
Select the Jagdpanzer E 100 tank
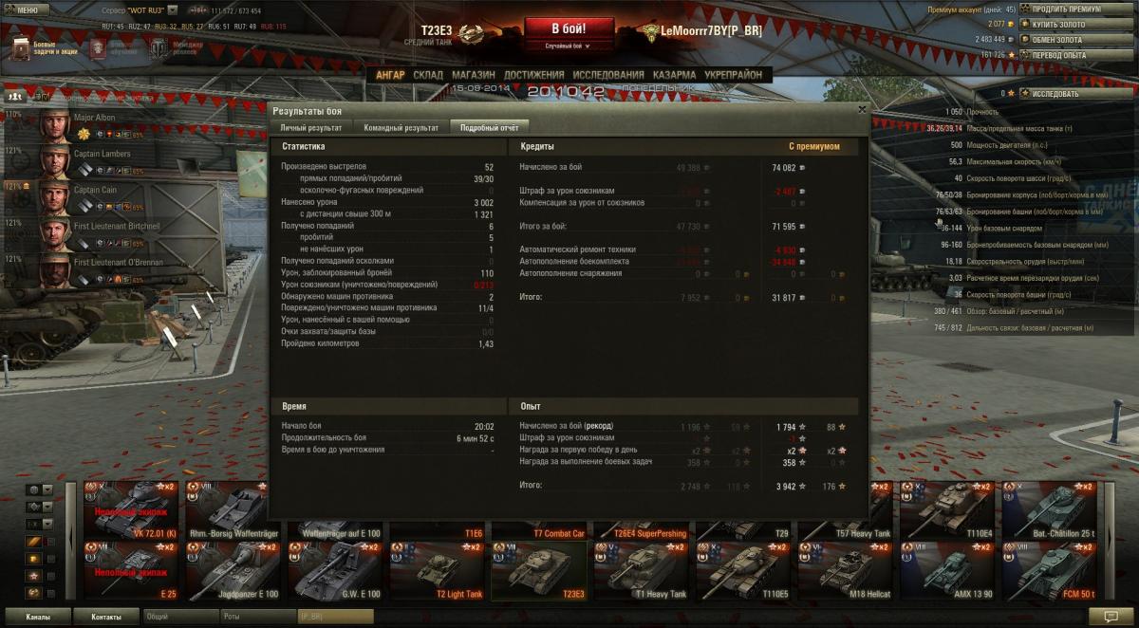pos(232,570)
